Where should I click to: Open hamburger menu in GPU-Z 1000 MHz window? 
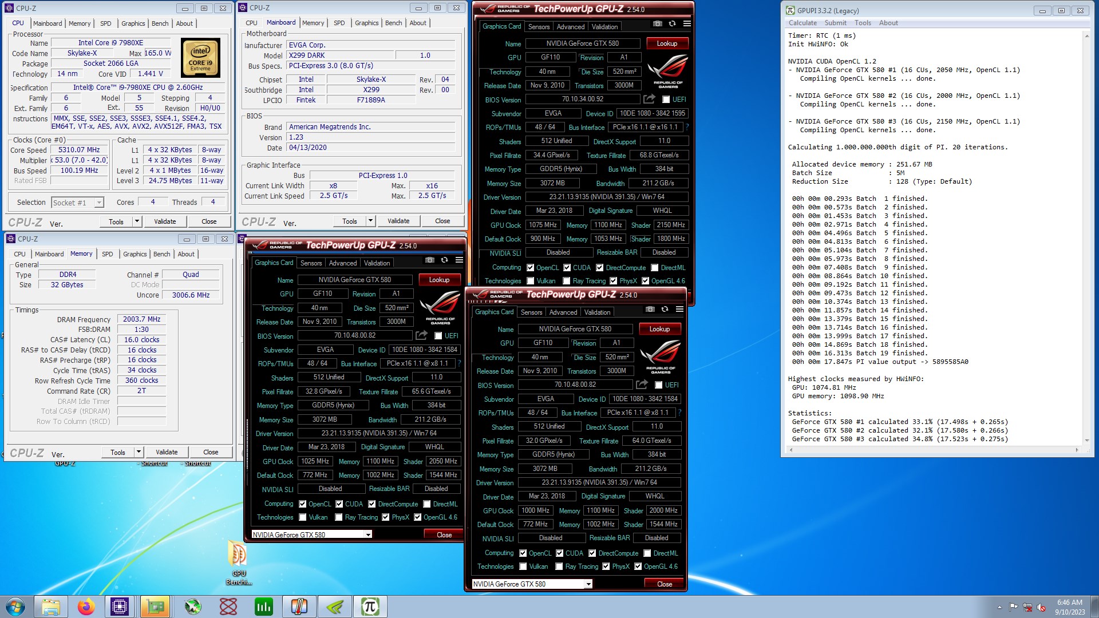679,309
